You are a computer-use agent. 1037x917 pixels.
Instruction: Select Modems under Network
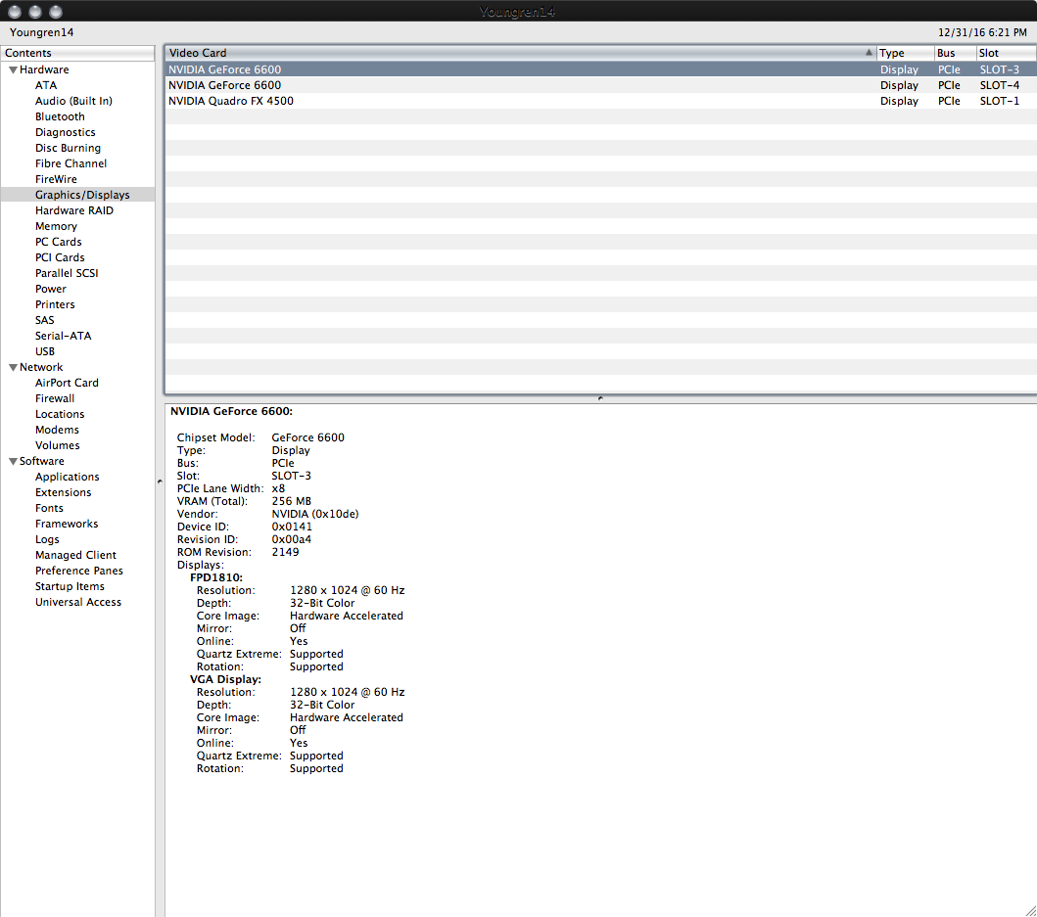pos(57,430)
